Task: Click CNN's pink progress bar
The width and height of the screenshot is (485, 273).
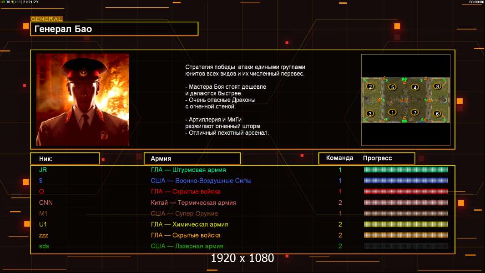Action: coord(406,202)
